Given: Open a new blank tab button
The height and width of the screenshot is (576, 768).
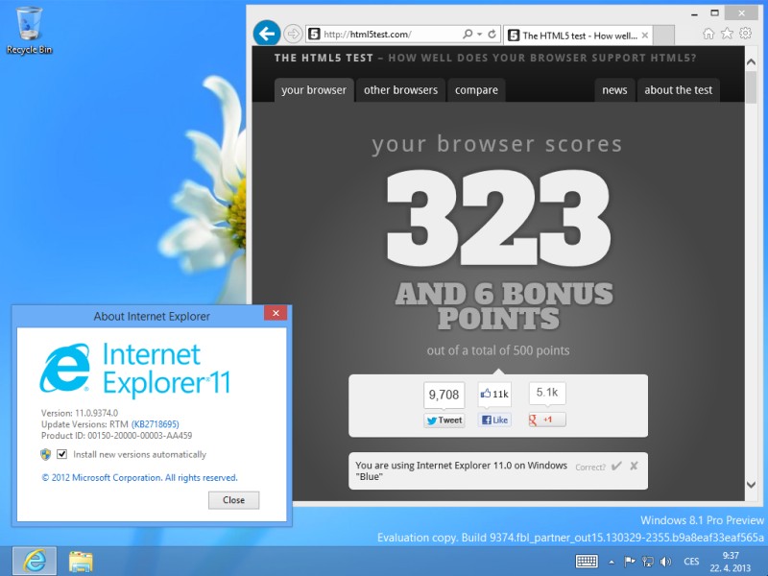Looking at the screenshot, I should [663, 36].
